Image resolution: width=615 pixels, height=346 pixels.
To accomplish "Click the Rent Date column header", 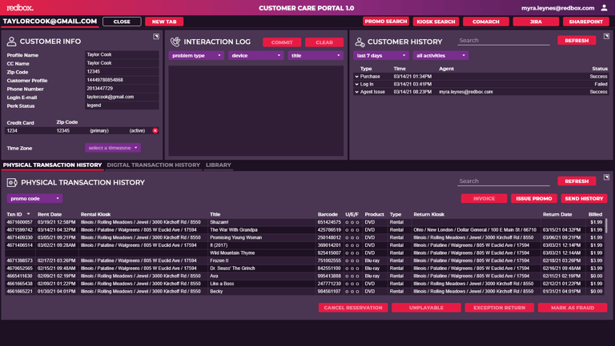I will tap(50, 214).
